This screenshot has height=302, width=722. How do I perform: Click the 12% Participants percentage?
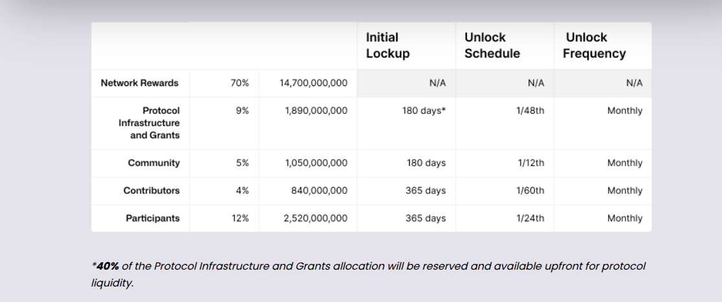pyautogui.click(x=240, y=219)
